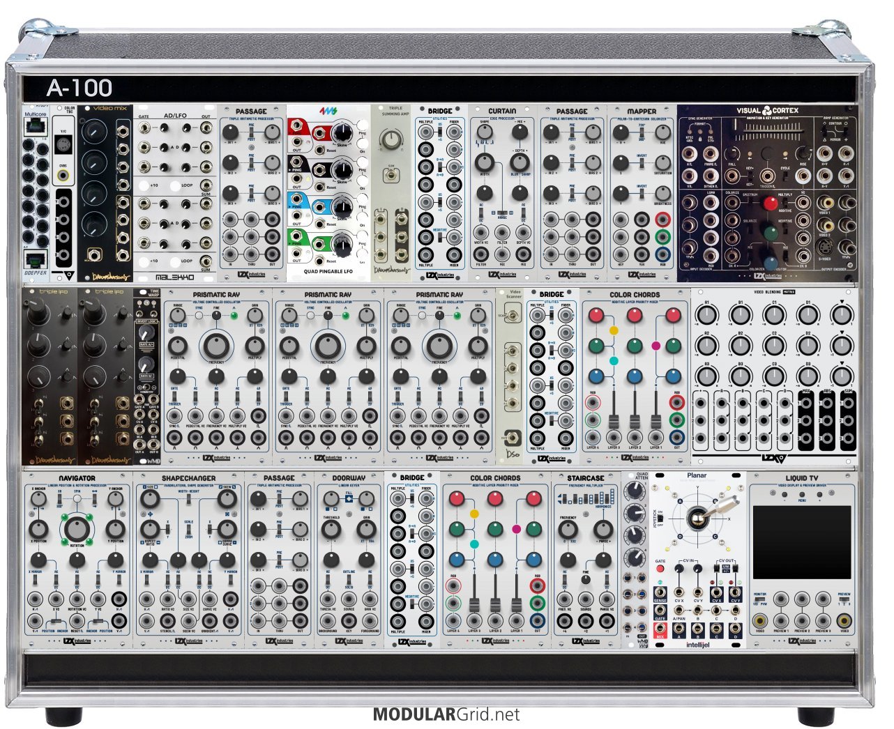Push the red GATE button on Planar

click(660, 569)
